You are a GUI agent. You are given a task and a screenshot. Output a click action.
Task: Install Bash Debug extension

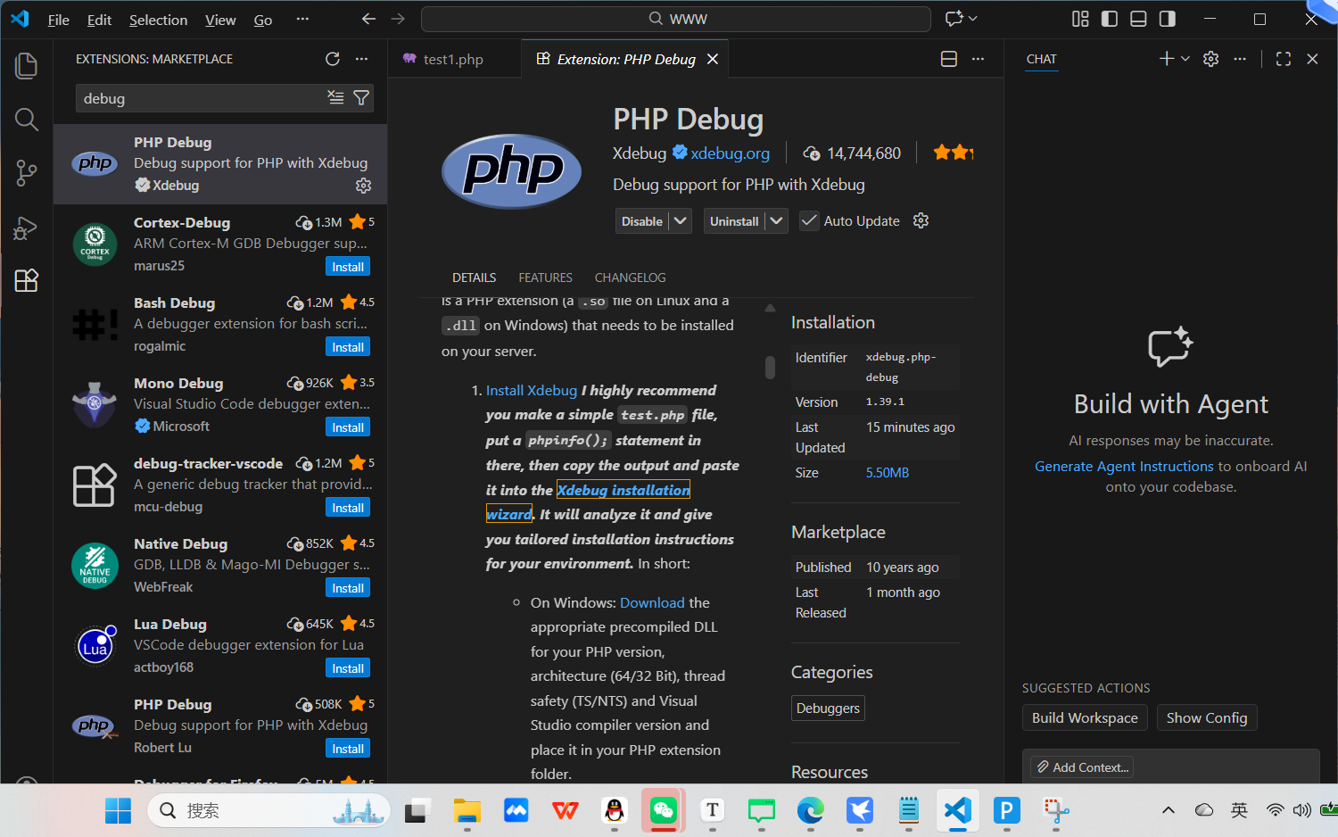[348, 347]
